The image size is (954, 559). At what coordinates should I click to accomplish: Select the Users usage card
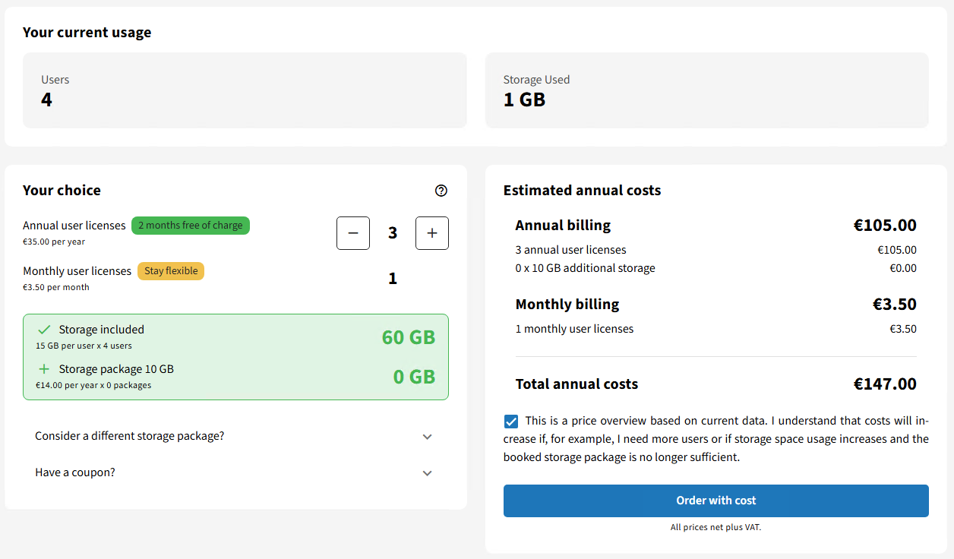coord(245,90)
